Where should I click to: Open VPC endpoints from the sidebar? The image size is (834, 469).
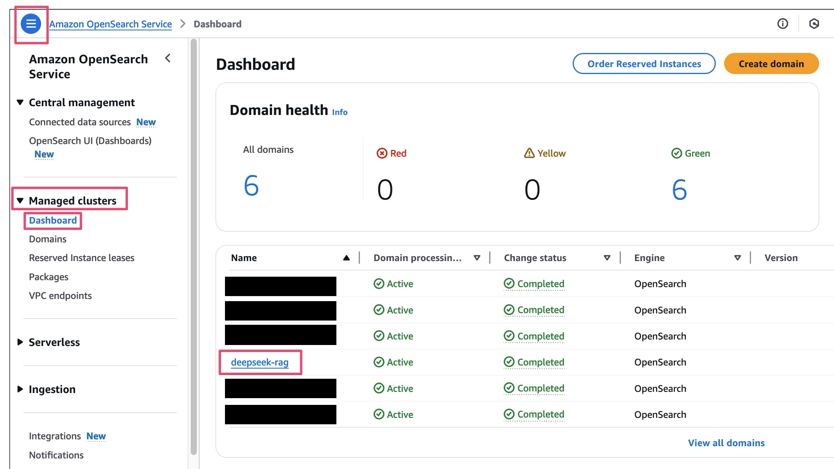tap(60, 295)
